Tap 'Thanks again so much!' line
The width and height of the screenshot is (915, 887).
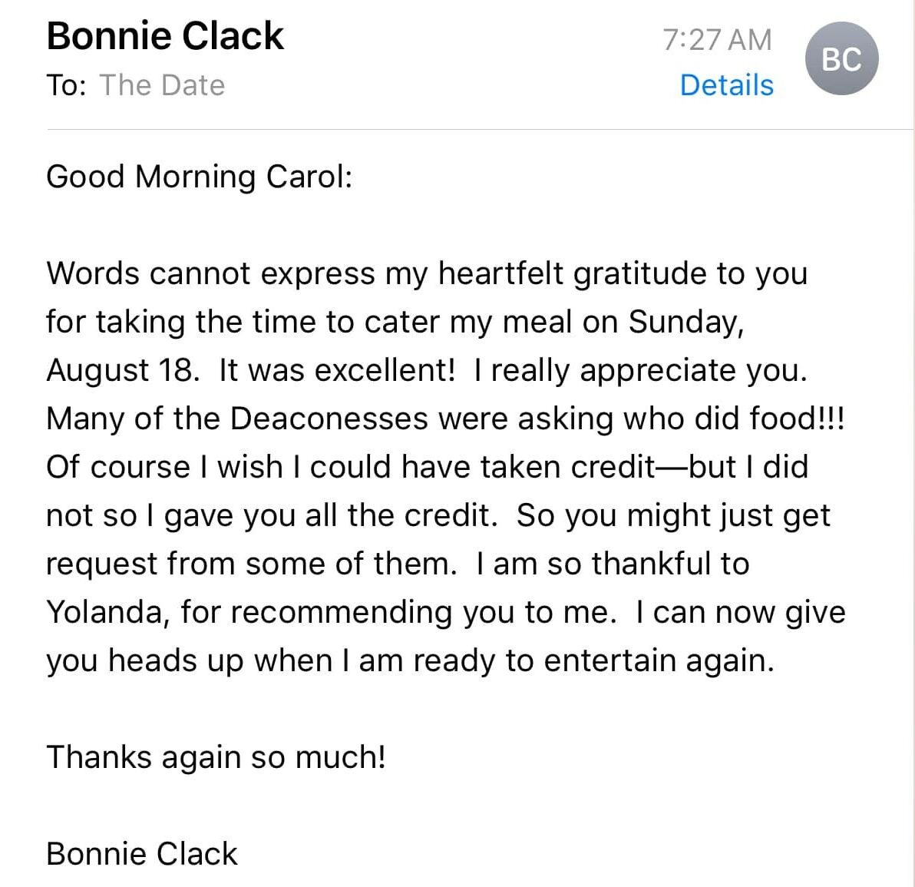(x=216, y=756)
